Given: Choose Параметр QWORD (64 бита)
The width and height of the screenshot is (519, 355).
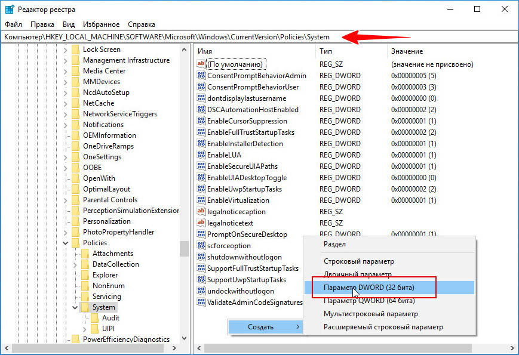Looking at the screenshot, I should pos(389,301).
